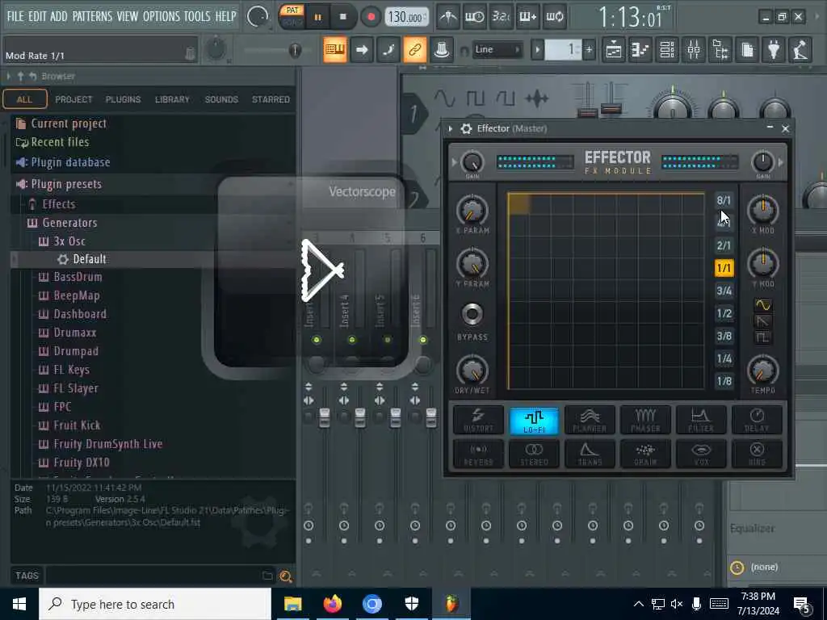This screenshot has height=620, width=827.
Task: Click the countdown before recording icon
Action: [x=502, y=18]
